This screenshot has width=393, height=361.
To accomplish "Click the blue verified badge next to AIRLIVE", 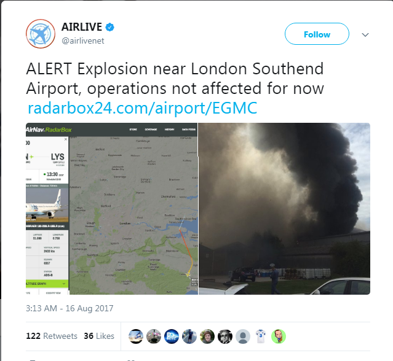I will pyautogui.click(x=109, y=27).
